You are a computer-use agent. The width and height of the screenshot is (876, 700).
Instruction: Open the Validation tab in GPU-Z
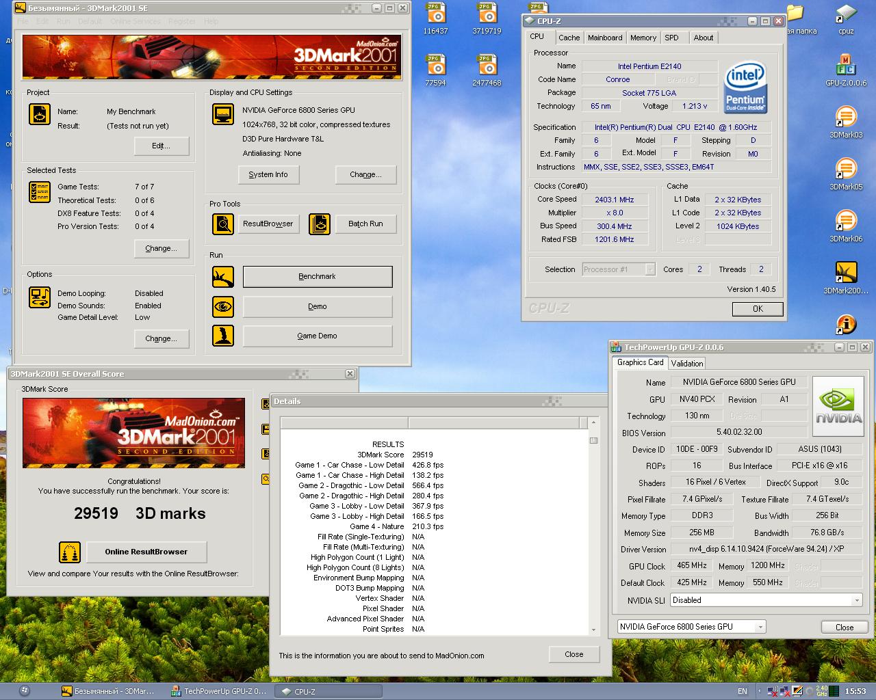(686, 364)
